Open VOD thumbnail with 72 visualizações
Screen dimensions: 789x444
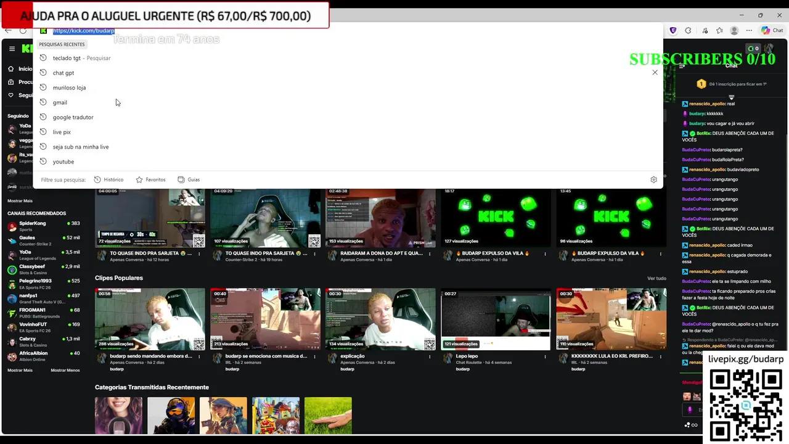click(x=150, y=217)
